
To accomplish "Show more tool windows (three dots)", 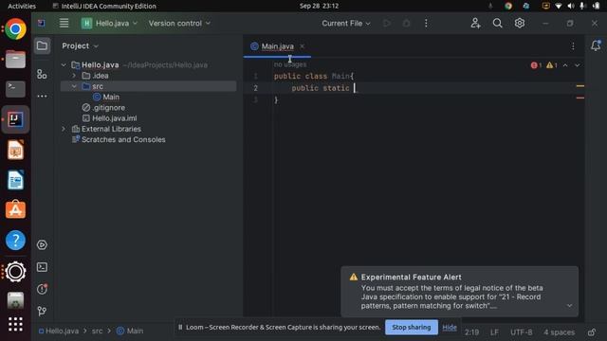I will pyautogui.click(x=42, y=96).
